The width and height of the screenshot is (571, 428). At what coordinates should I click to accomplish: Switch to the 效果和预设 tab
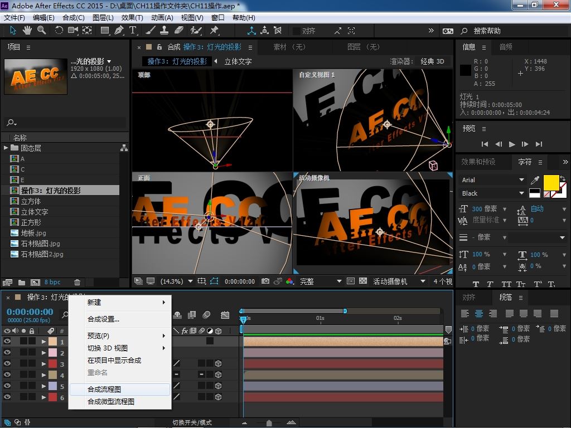(478, 162)
